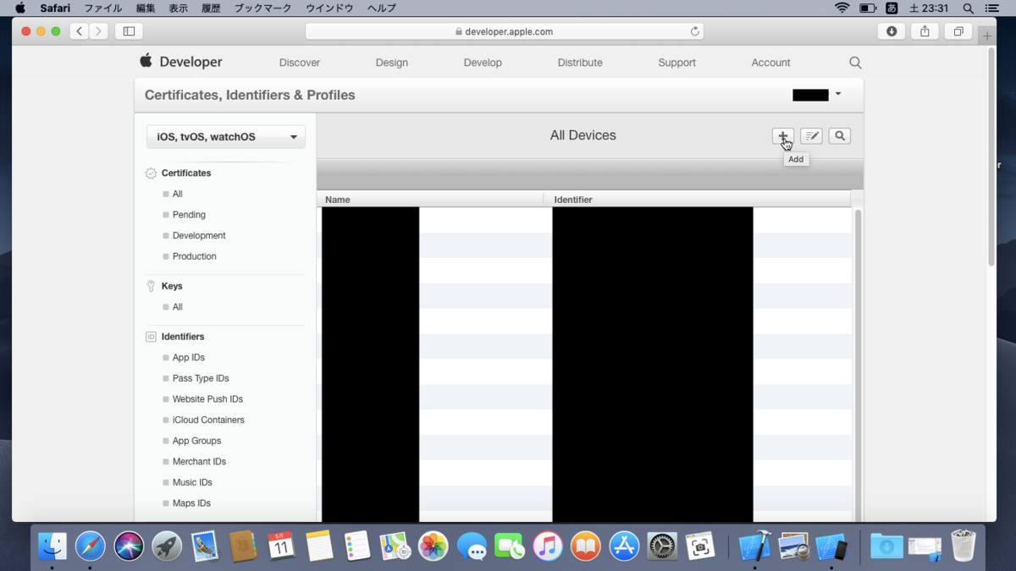Open Books app in Dock

(586, 546)
